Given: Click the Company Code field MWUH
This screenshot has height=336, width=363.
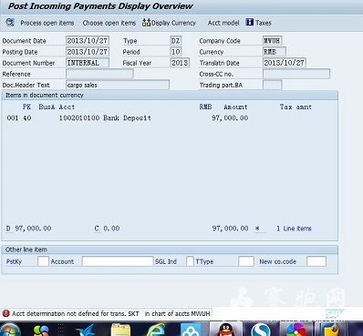Looking at the screenshot, I should [272, 41].
